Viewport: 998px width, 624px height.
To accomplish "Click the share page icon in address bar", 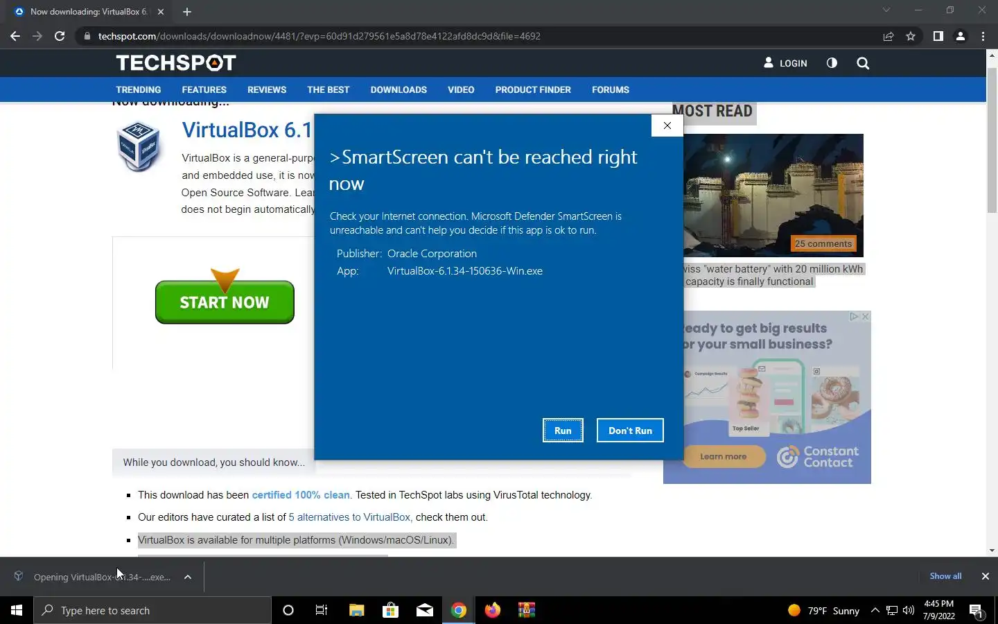I will pyautogui.click(x=888, y=36).
